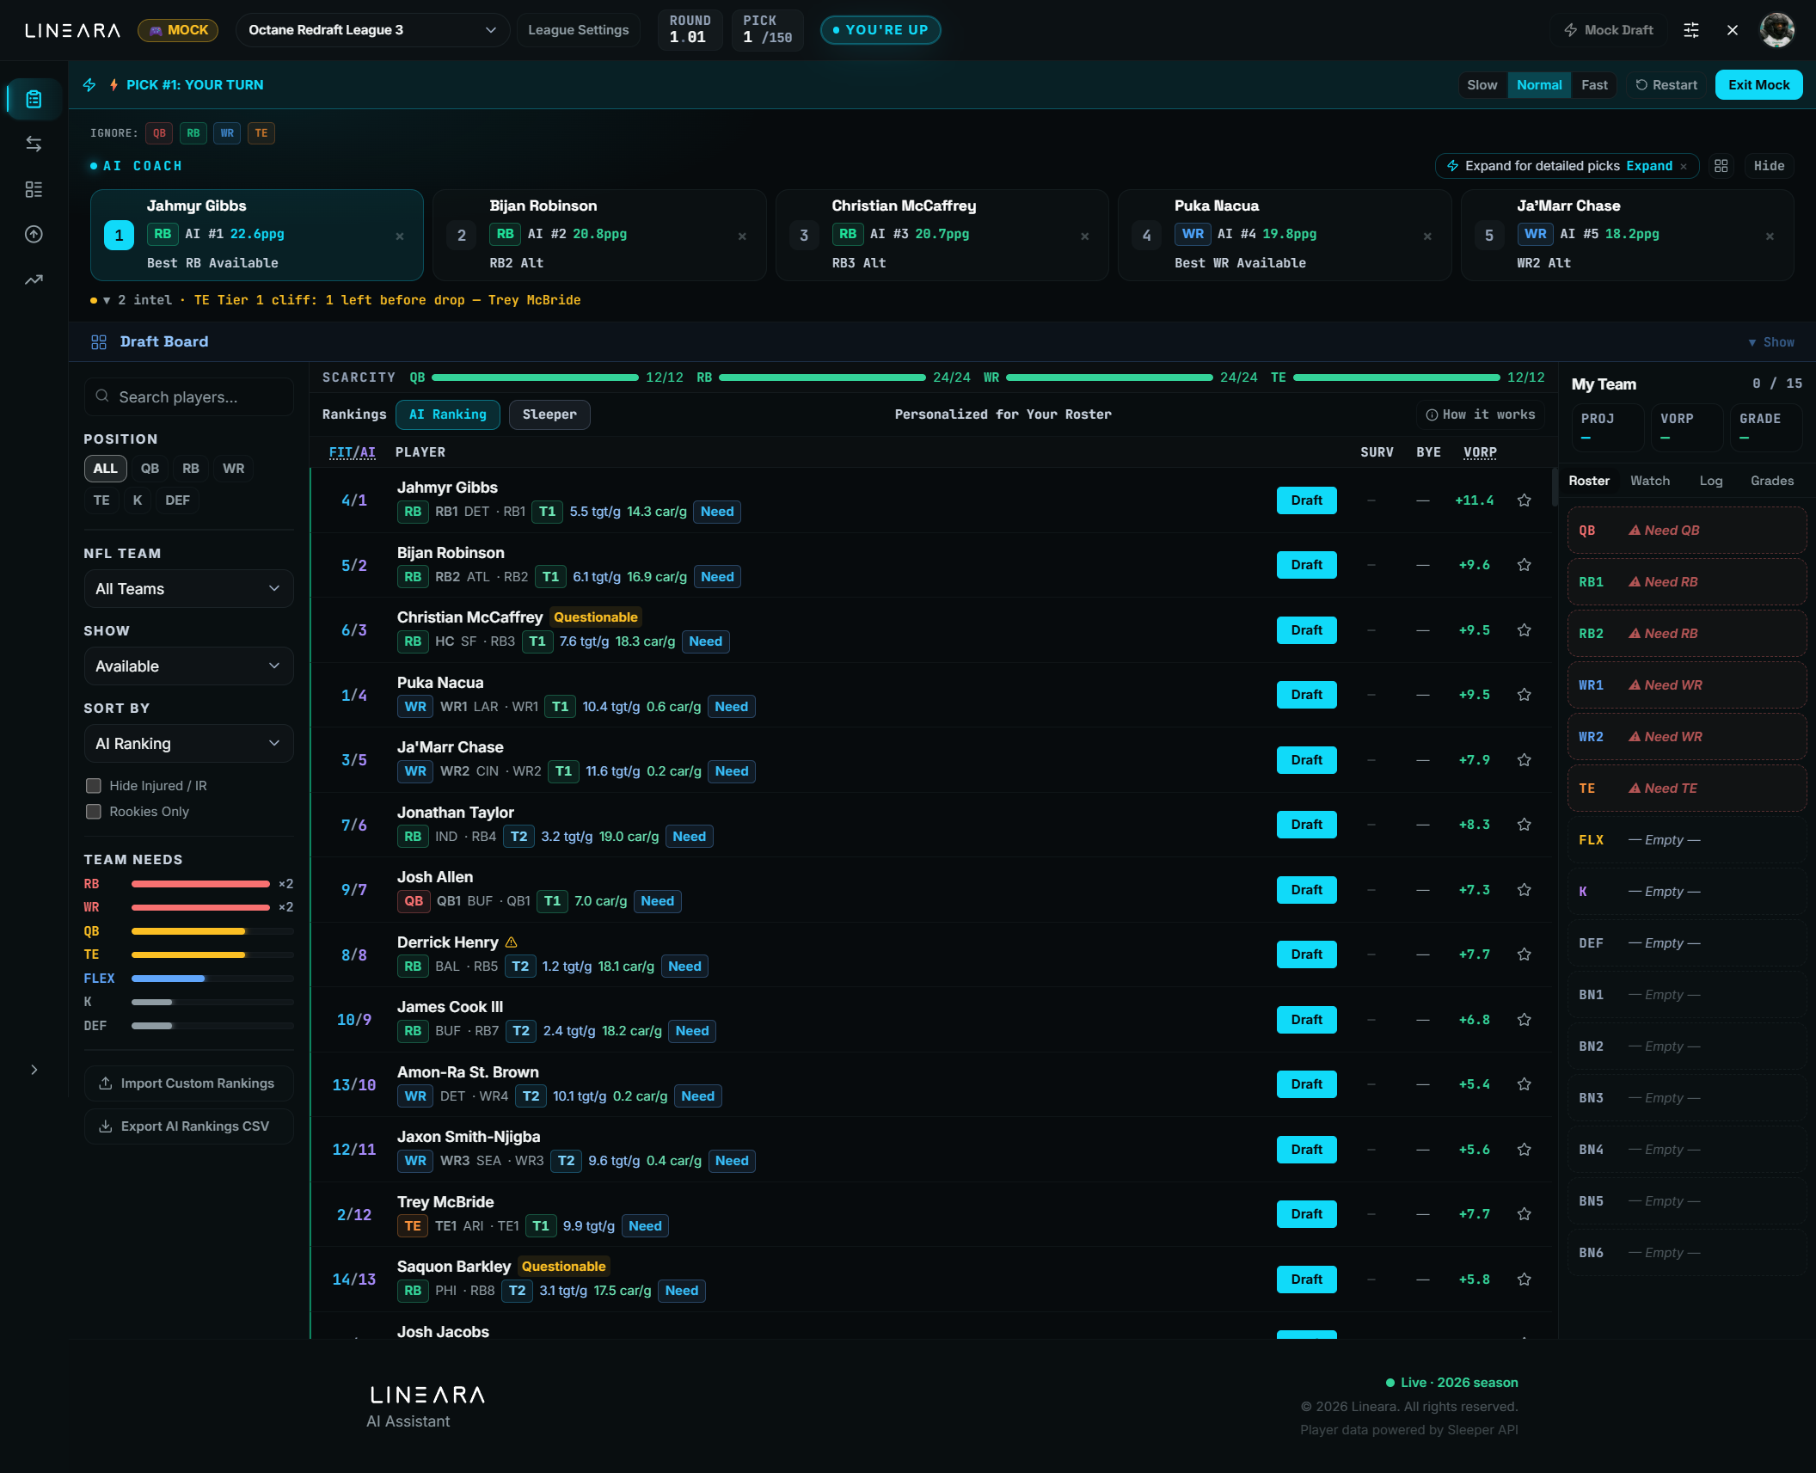Click the Exit Mock button
1816x1473 pixels.
pyautogui.click(x=1758, y=85)
